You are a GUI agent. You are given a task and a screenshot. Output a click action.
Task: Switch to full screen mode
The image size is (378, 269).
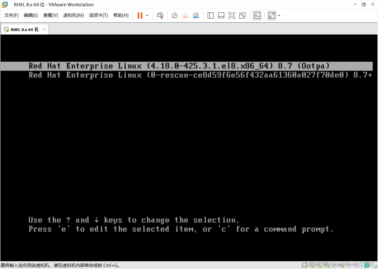[232, 16]
